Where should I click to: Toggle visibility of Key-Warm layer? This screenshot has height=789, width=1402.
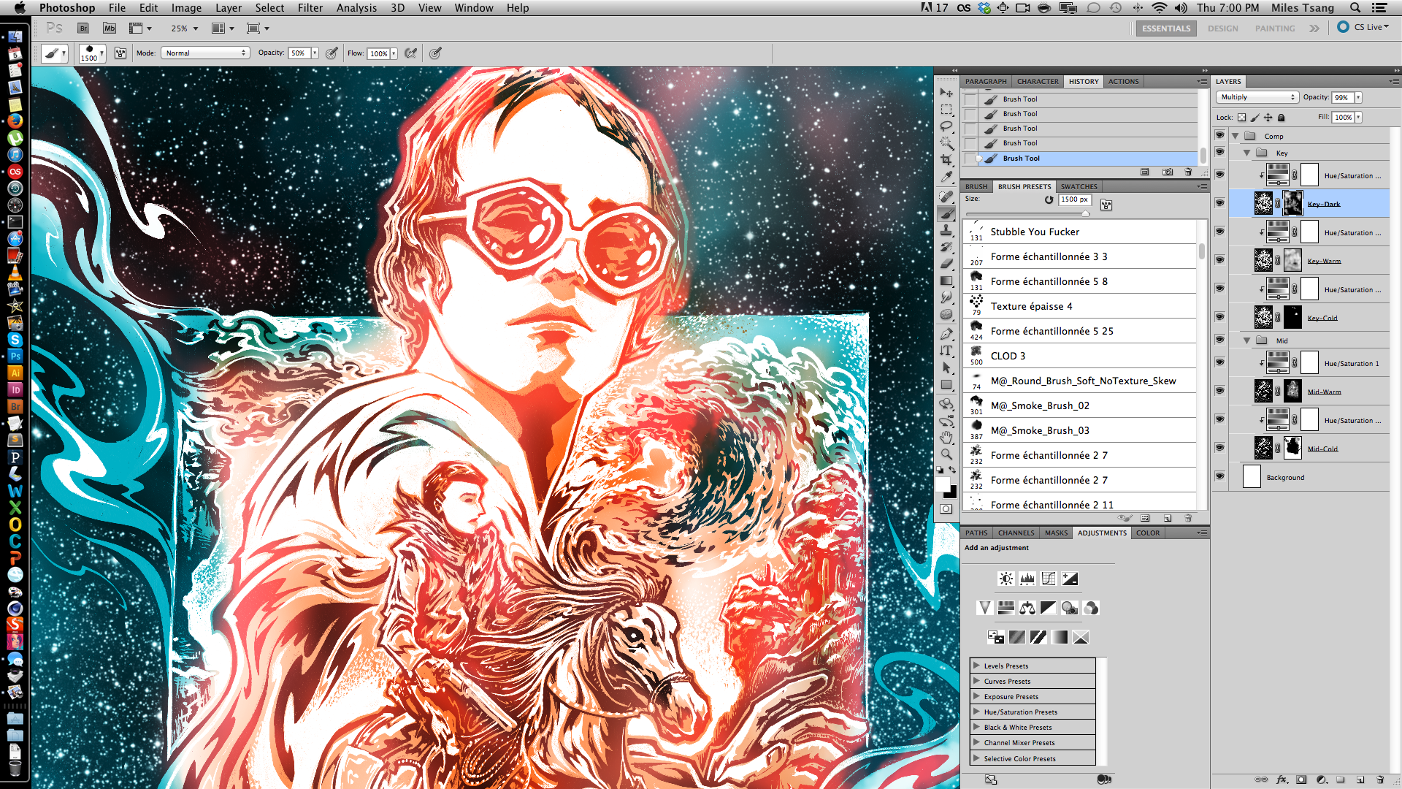(x=1219, y=260)
